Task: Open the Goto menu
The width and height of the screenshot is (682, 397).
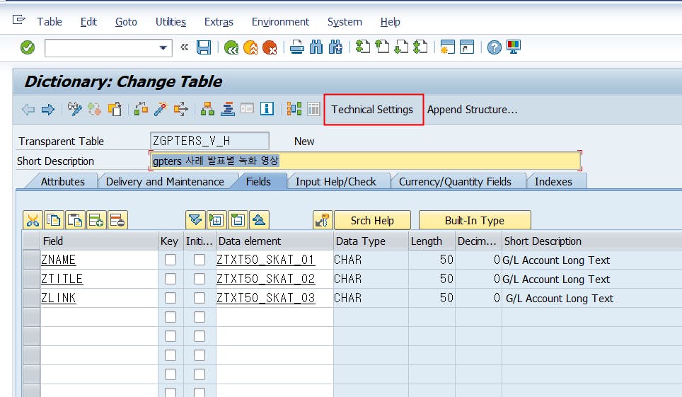Action: [126, 22]
